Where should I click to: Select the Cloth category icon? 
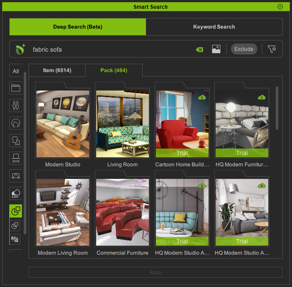click(x=16, y=141)
